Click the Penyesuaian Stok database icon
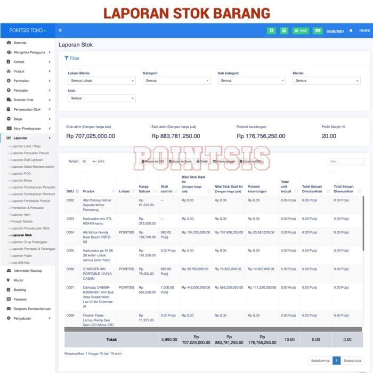The width and height of the screenshot is (373, 373). click(x=9, y=109)
